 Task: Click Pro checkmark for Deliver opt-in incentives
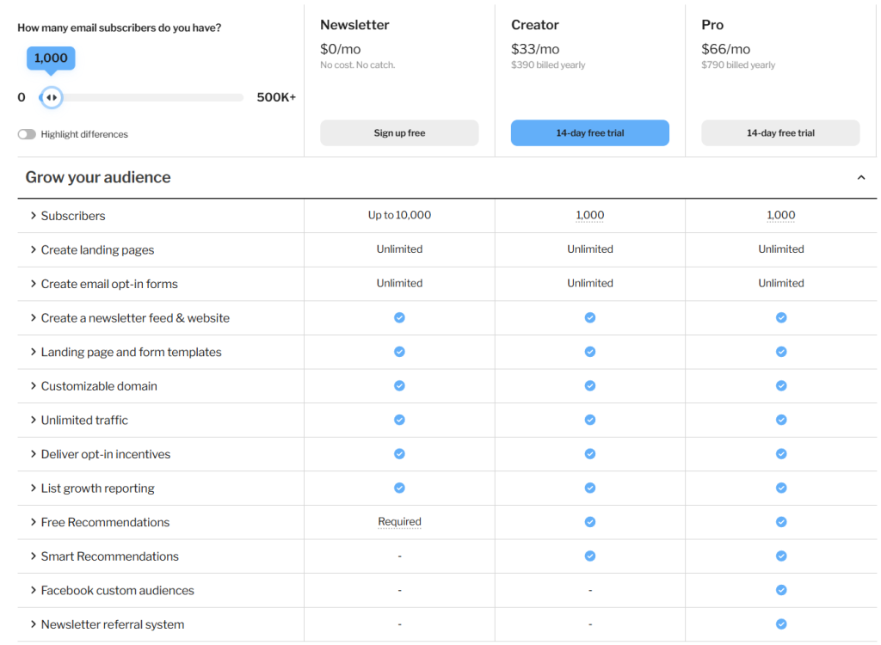(781, 454)
